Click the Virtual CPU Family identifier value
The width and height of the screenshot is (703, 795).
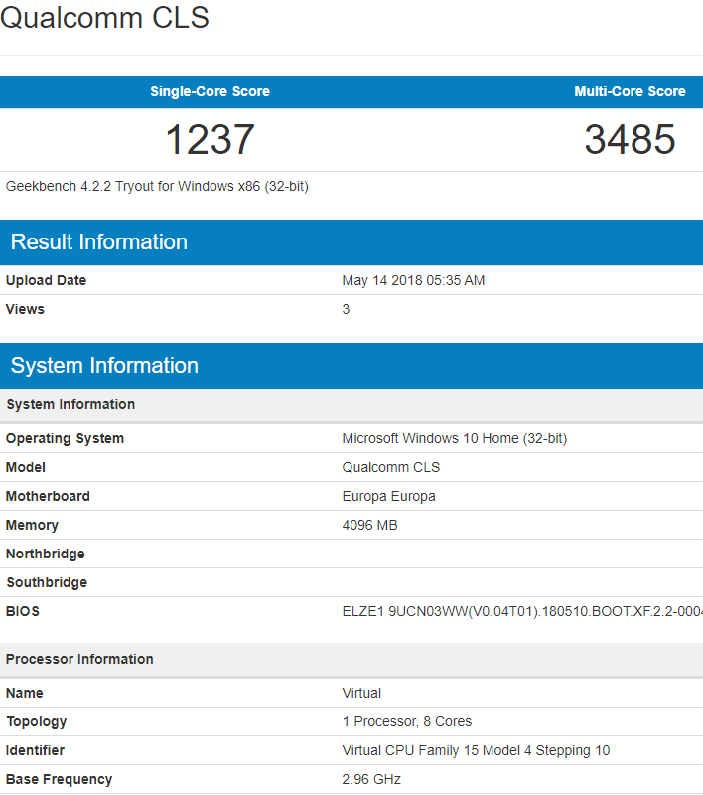[476, 751]
